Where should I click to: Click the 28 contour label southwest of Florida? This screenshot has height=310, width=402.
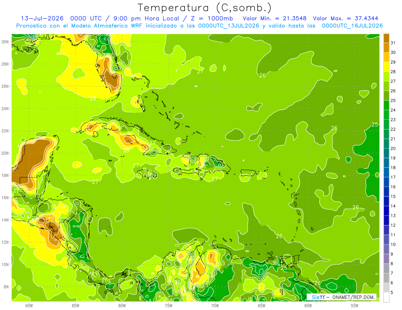(x=93, y=98)
